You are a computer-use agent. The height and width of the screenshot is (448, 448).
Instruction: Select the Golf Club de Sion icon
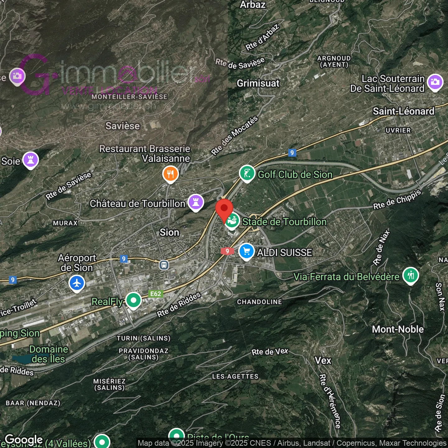click(247, 173)
